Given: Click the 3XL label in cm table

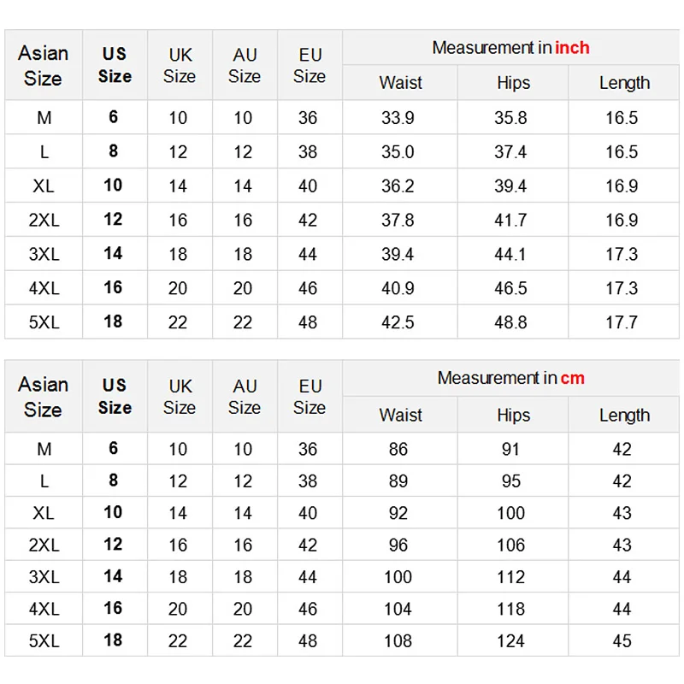Looking at the screenshot, I should [44, 576].
